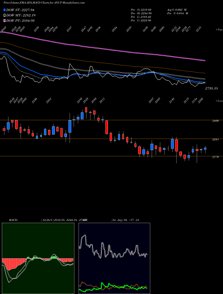Click the ADX (14 day) values text
Viewport: 223px width, 294px height.
[x=125, y=220]
